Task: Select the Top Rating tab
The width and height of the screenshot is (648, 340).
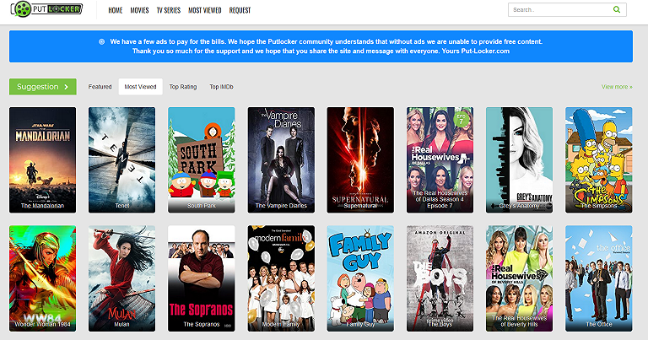Action: coord(182,86)
